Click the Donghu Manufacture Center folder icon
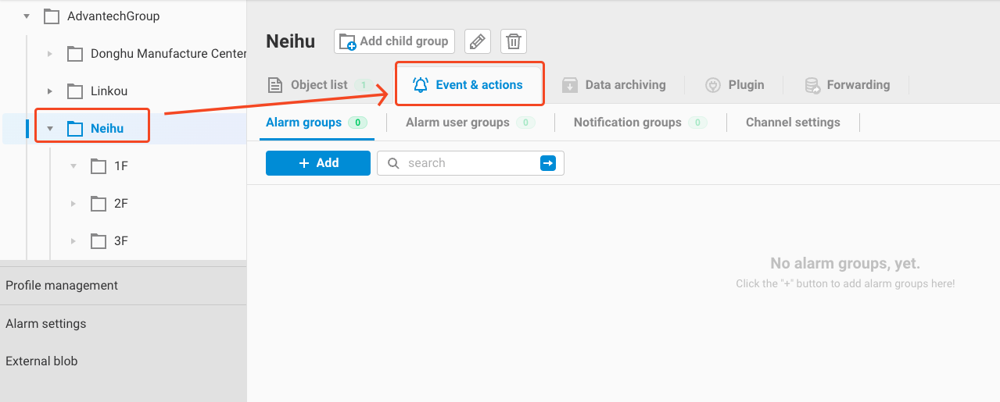 (75, 54)
